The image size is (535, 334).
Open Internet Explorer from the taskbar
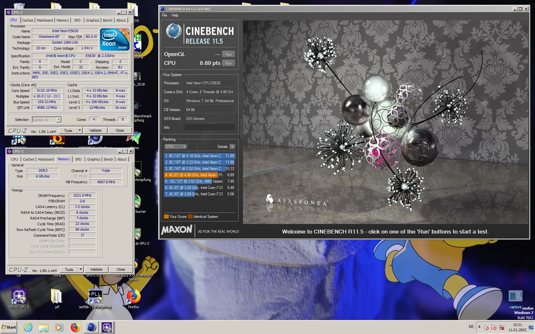pyautogui.click(x=28, y=327)
